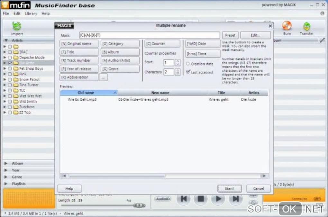Open the Edit menu
Screen dimensions: 328x217
coord(17,14)
